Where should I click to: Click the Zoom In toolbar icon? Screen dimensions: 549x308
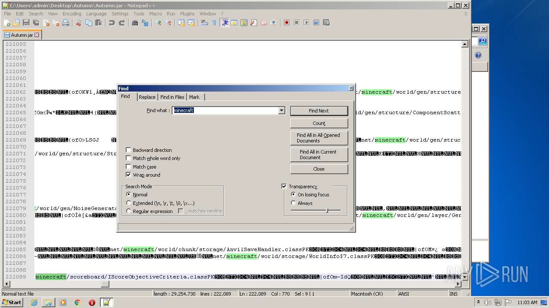pos(158,23)
